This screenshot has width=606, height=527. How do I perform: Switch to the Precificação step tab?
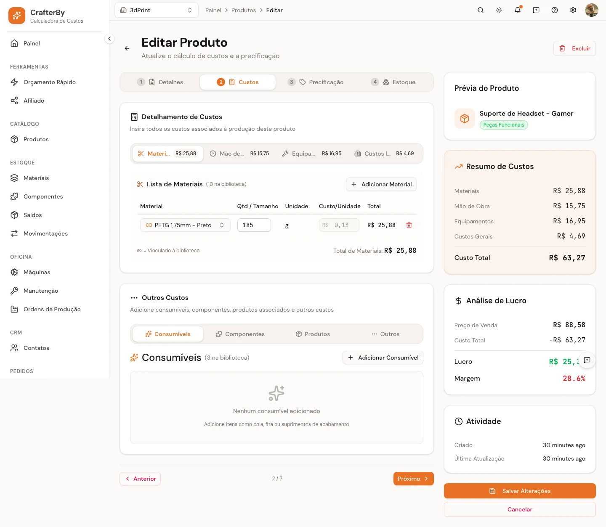click(x=315, y=82)
